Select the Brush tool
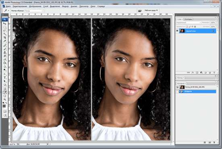The height and width of the screenshot is (149, 222). point(5,49)
